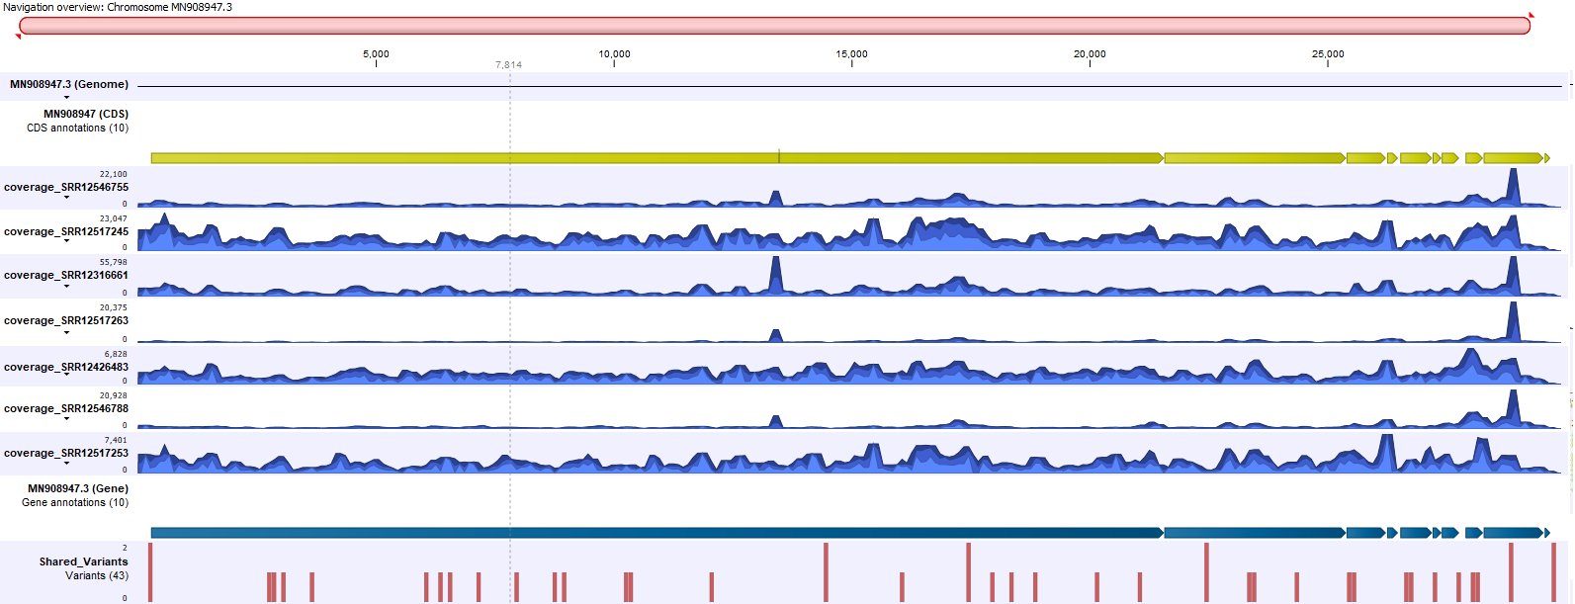Expand the arrow under MN908947.3 (Genome) label

(66, 98)
